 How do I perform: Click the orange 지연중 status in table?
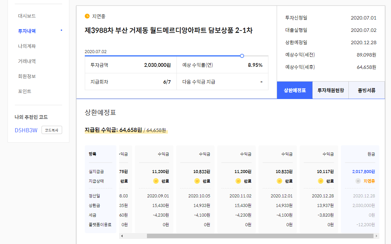(x=369, y=181)
